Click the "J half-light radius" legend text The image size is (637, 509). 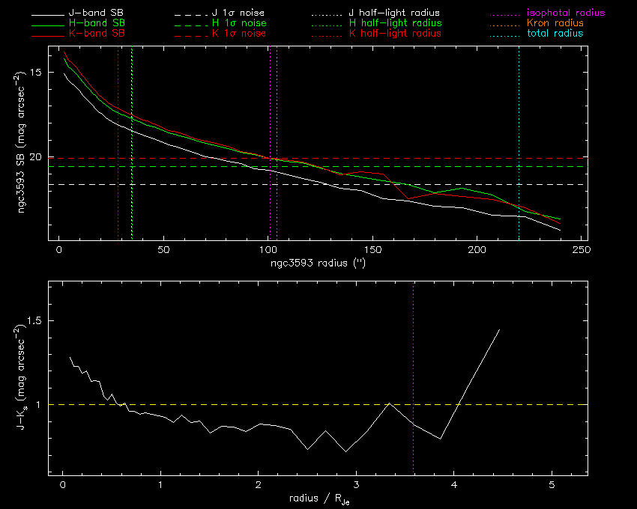pos(394,13)
